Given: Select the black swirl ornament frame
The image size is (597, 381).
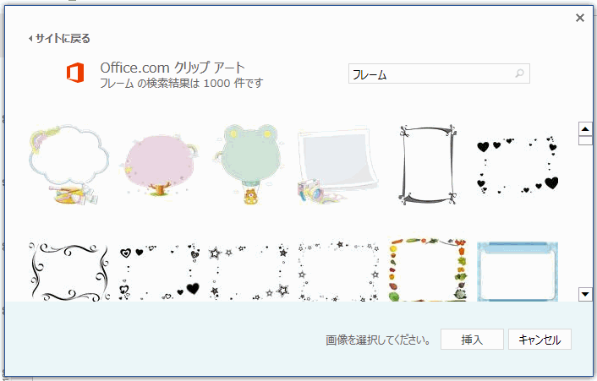Looking at the screenshot, I should (x=68, y=272).
